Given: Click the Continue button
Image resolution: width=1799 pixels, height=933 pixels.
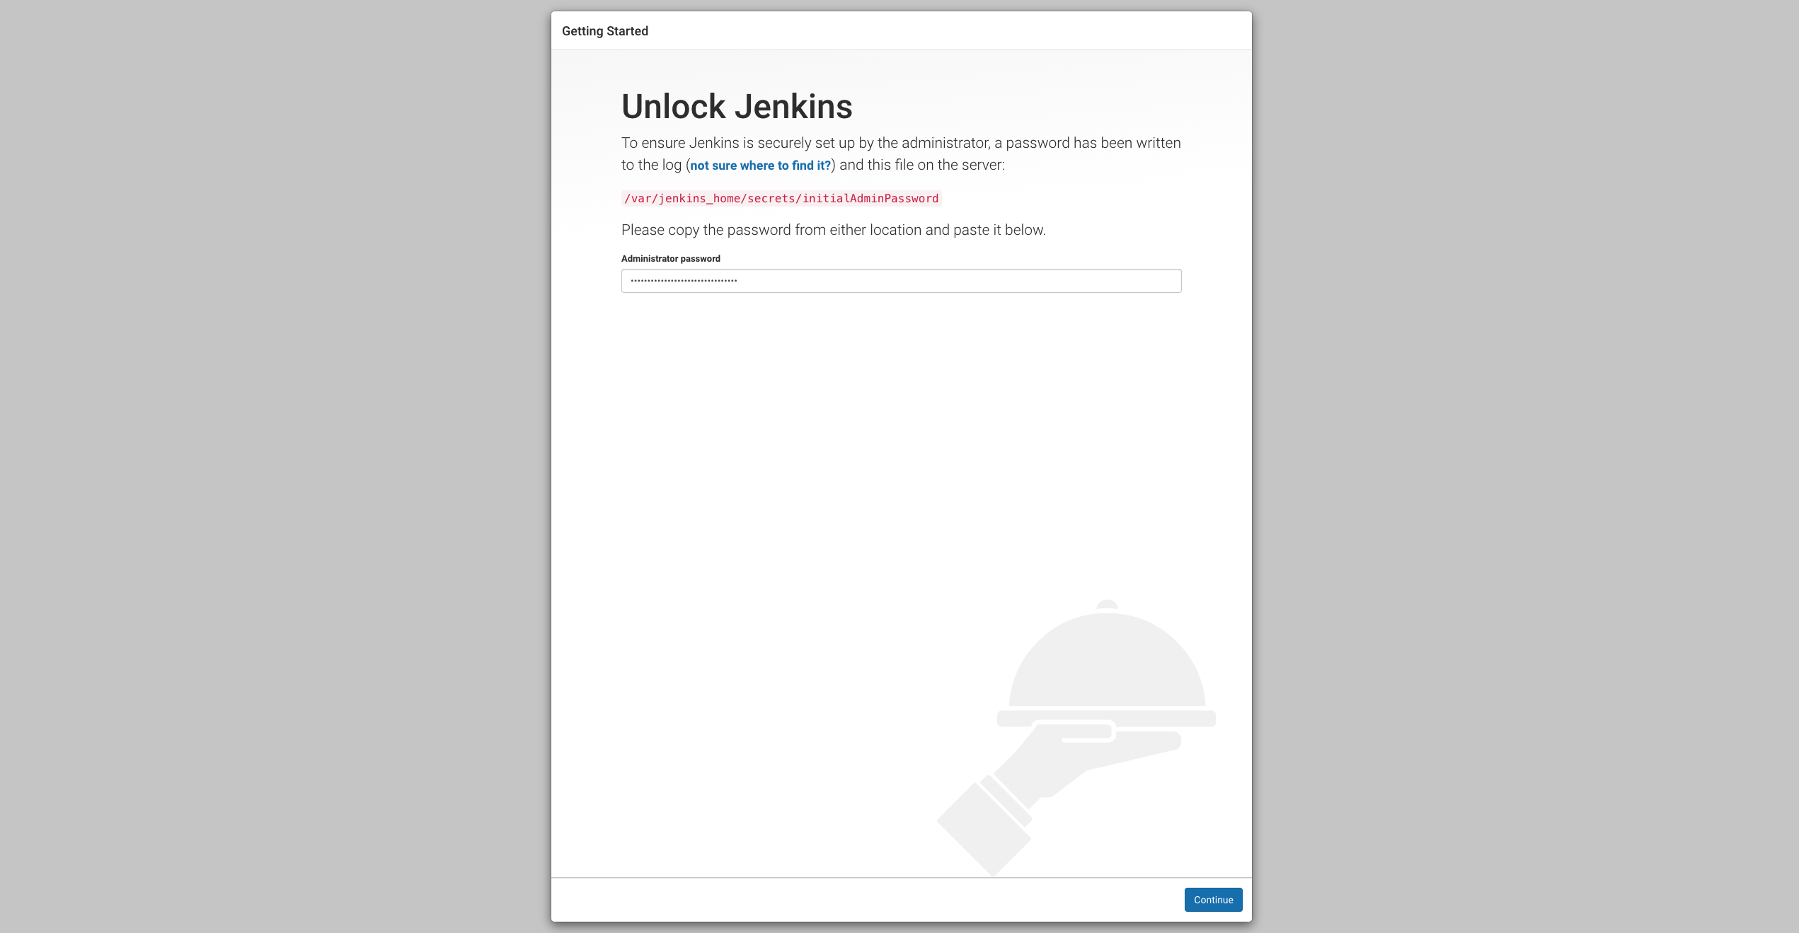Looking at the screenshot, I should tap(1213, 900).
